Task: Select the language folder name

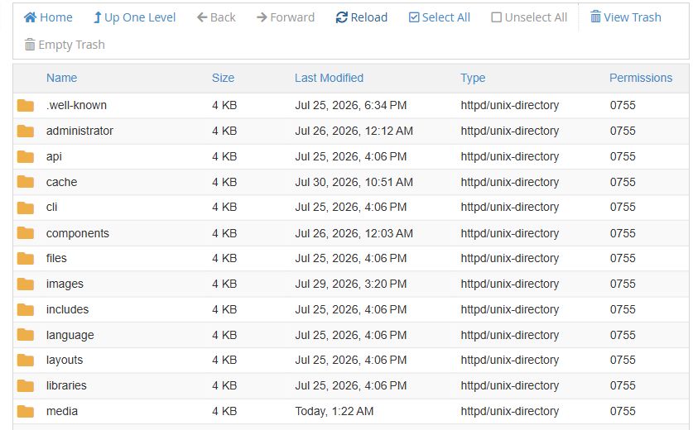Action: (70, 335)
